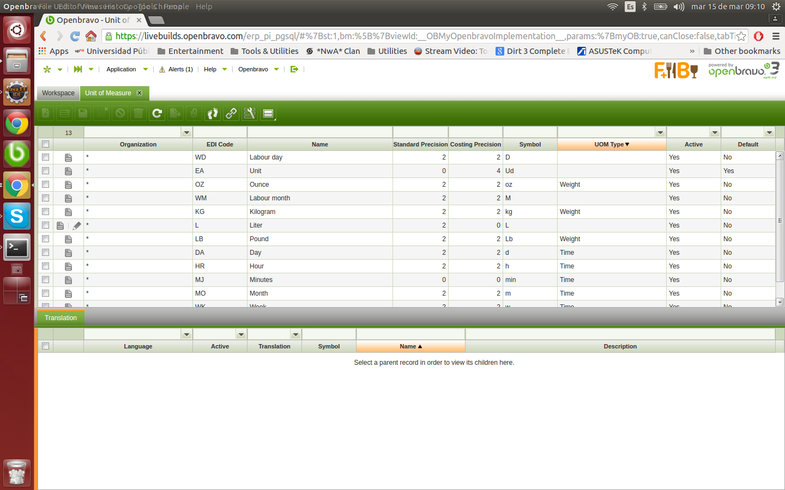Open the UOM Type filter dropdown

[660, 133]
